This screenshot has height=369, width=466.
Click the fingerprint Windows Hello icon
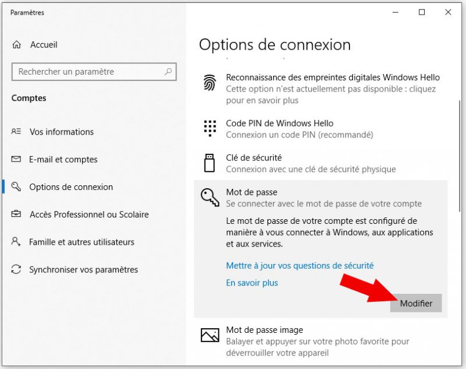209,83
